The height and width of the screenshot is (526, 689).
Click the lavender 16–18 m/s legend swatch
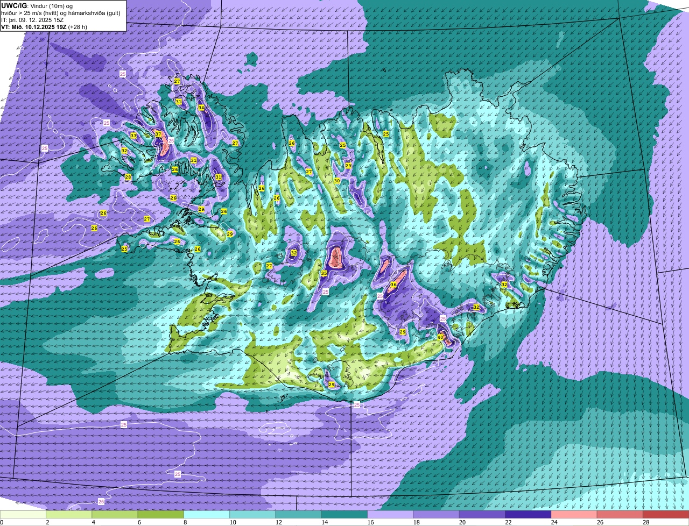click(390, 515)
